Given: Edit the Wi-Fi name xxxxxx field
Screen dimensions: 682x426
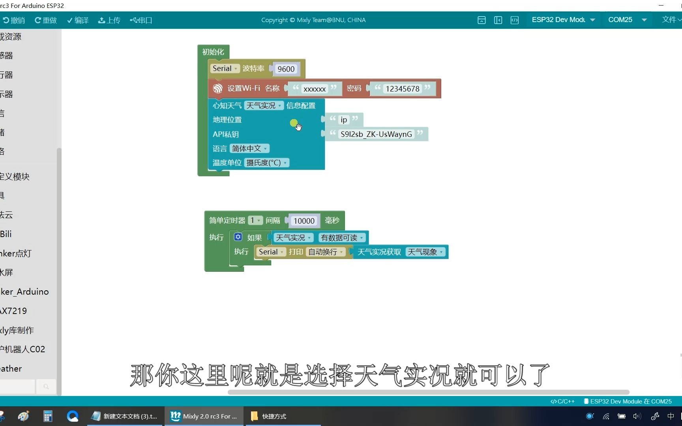Looking at the screenshot, I should click(315, 89).
